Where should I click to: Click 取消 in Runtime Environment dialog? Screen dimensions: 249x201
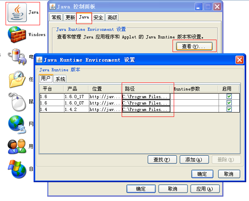tap(229, 174)
